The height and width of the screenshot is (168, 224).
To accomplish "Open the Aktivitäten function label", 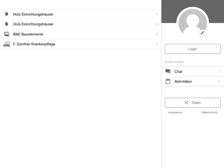I will pos(183,82).
